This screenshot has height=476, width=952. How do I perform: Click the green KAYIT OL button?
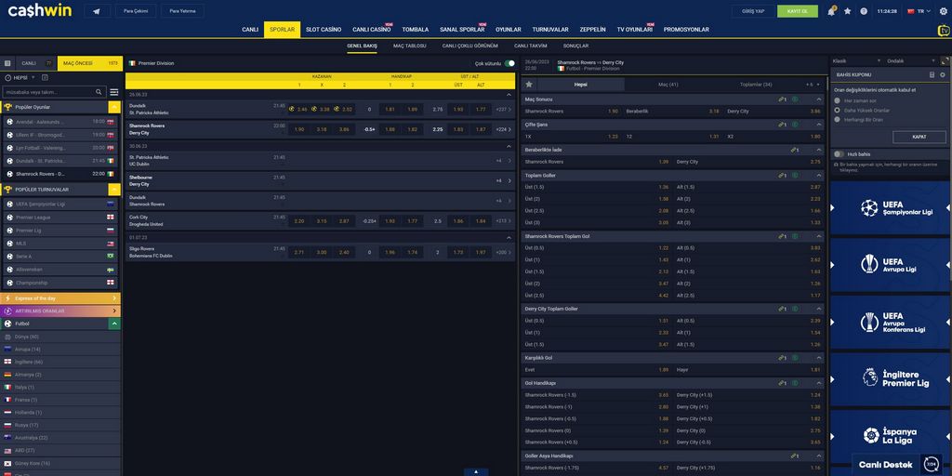797,11
